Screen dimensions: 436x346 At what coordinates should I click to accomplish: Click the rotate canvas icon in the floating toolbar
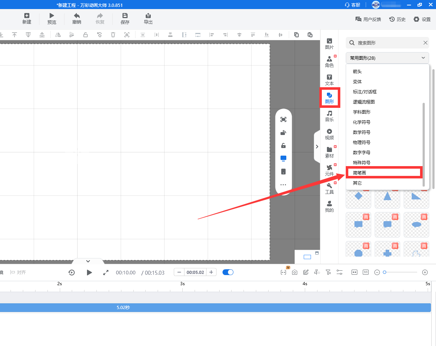[x=283, y=132]
